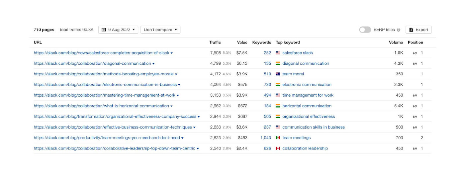Toggle the SERP titles switch
Screen dimensions: 465x172
pyautogui.click(x=365, y=30)
